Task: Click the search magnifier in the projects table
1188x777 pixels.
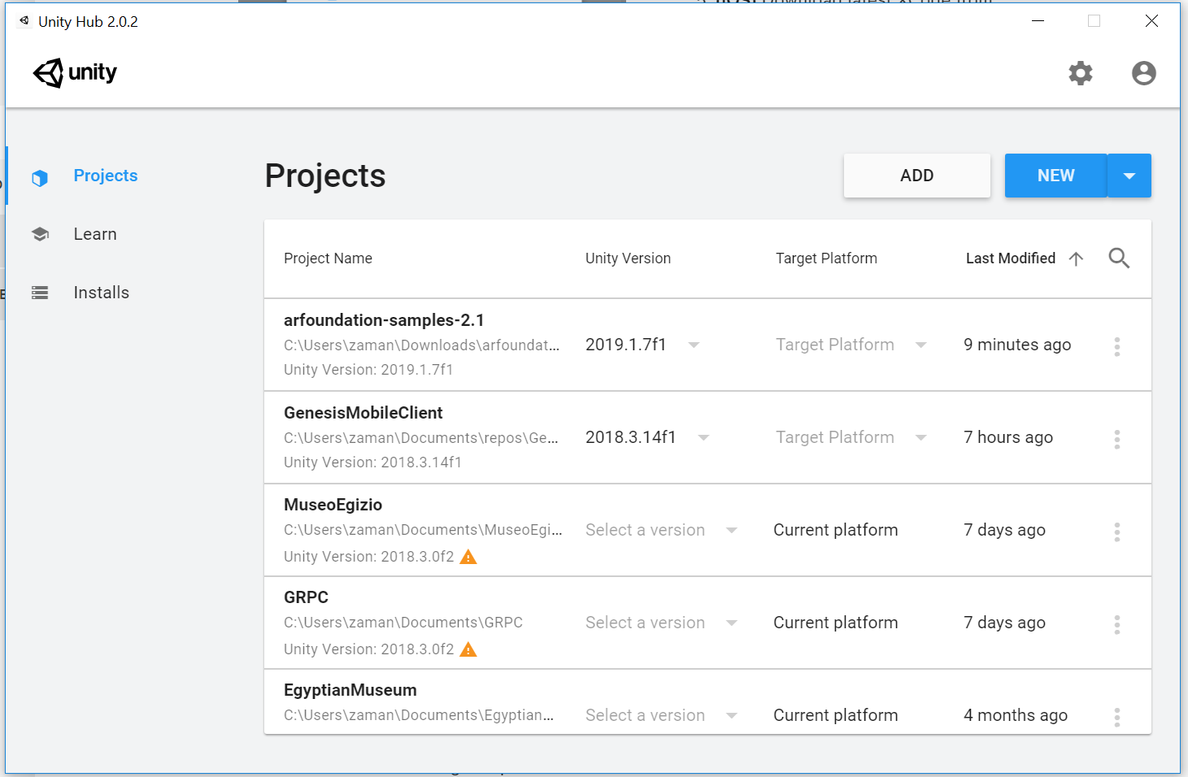Action: click(1119, 258)
